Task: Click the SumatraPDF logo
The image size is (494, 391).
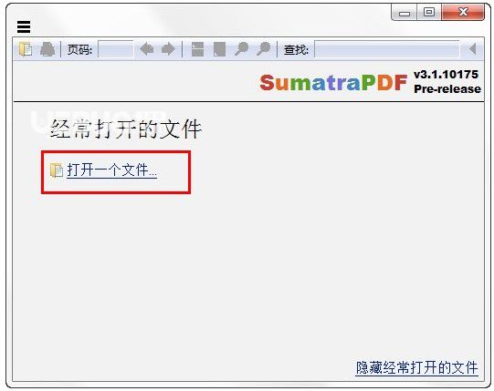Action: point(333,83)
